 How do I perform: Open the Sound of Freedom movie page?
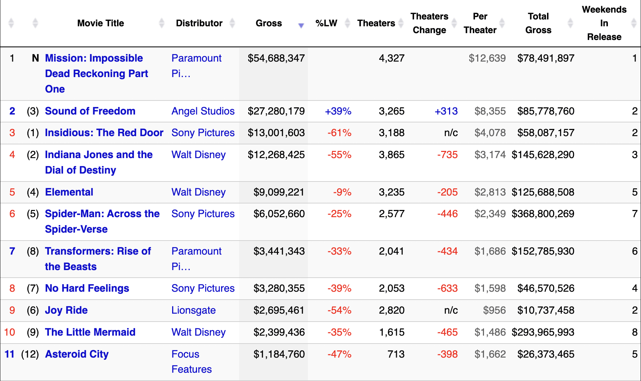click(x=90, y=111)
